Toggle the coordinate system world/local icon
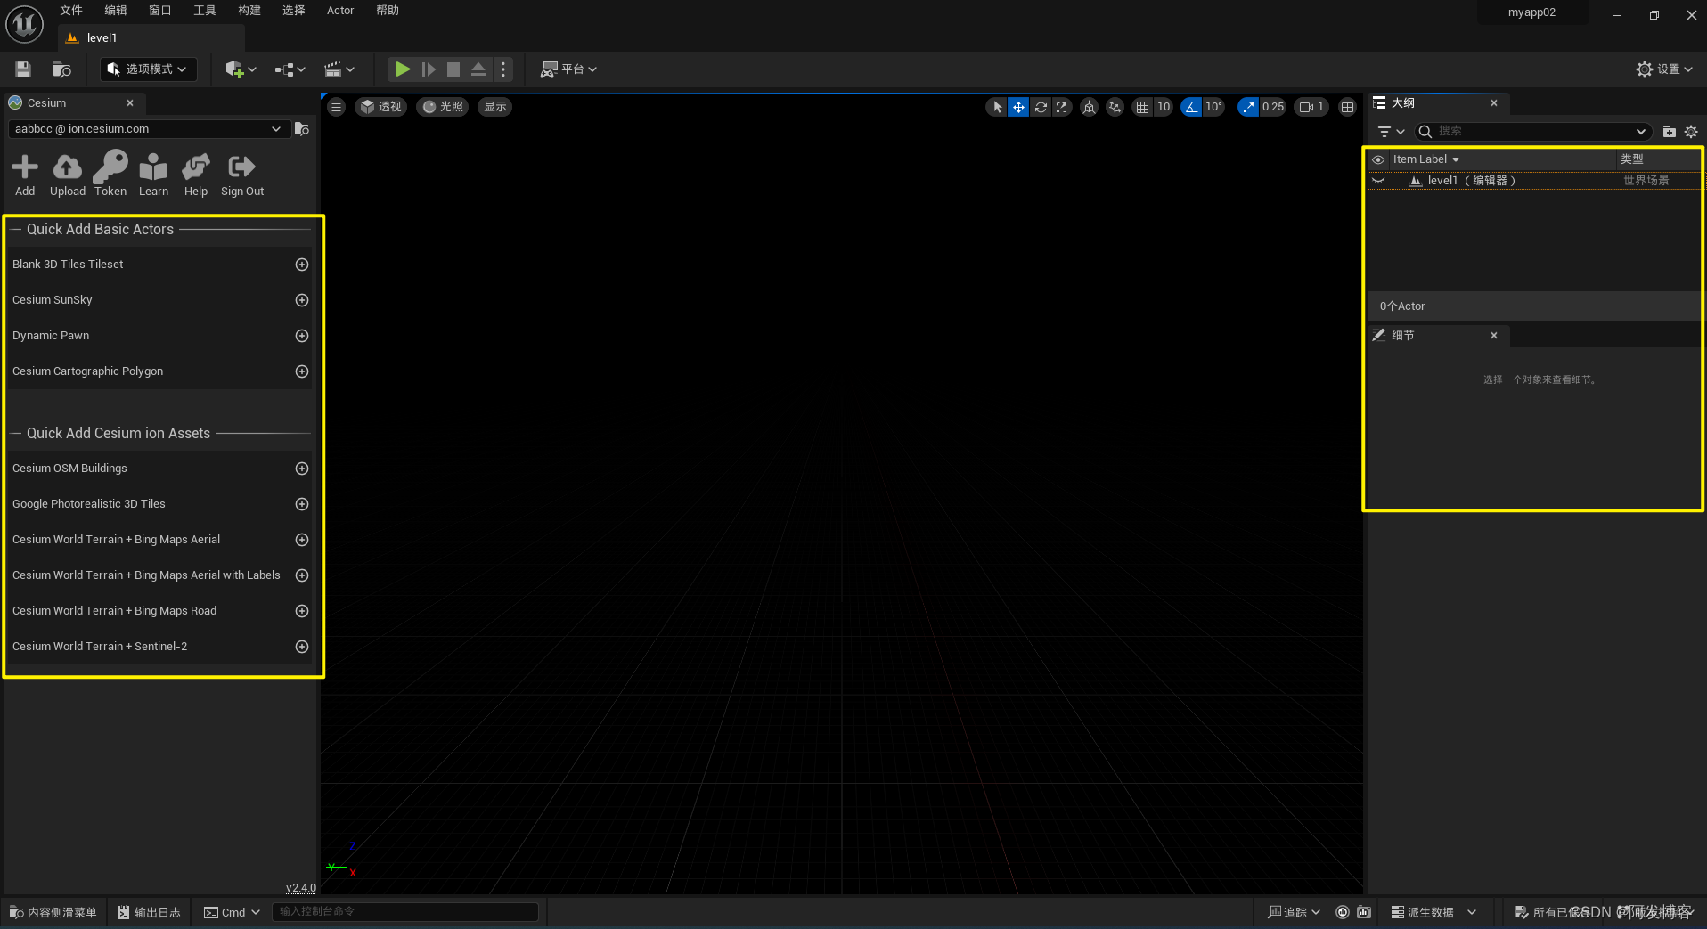This screenshot has height=929, width=1707. click(1089, 107)
